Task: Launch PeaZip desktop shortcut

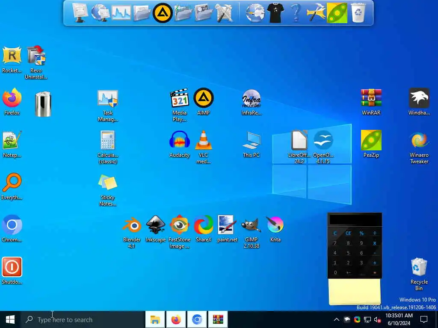Action: click(x=371, y=144)
